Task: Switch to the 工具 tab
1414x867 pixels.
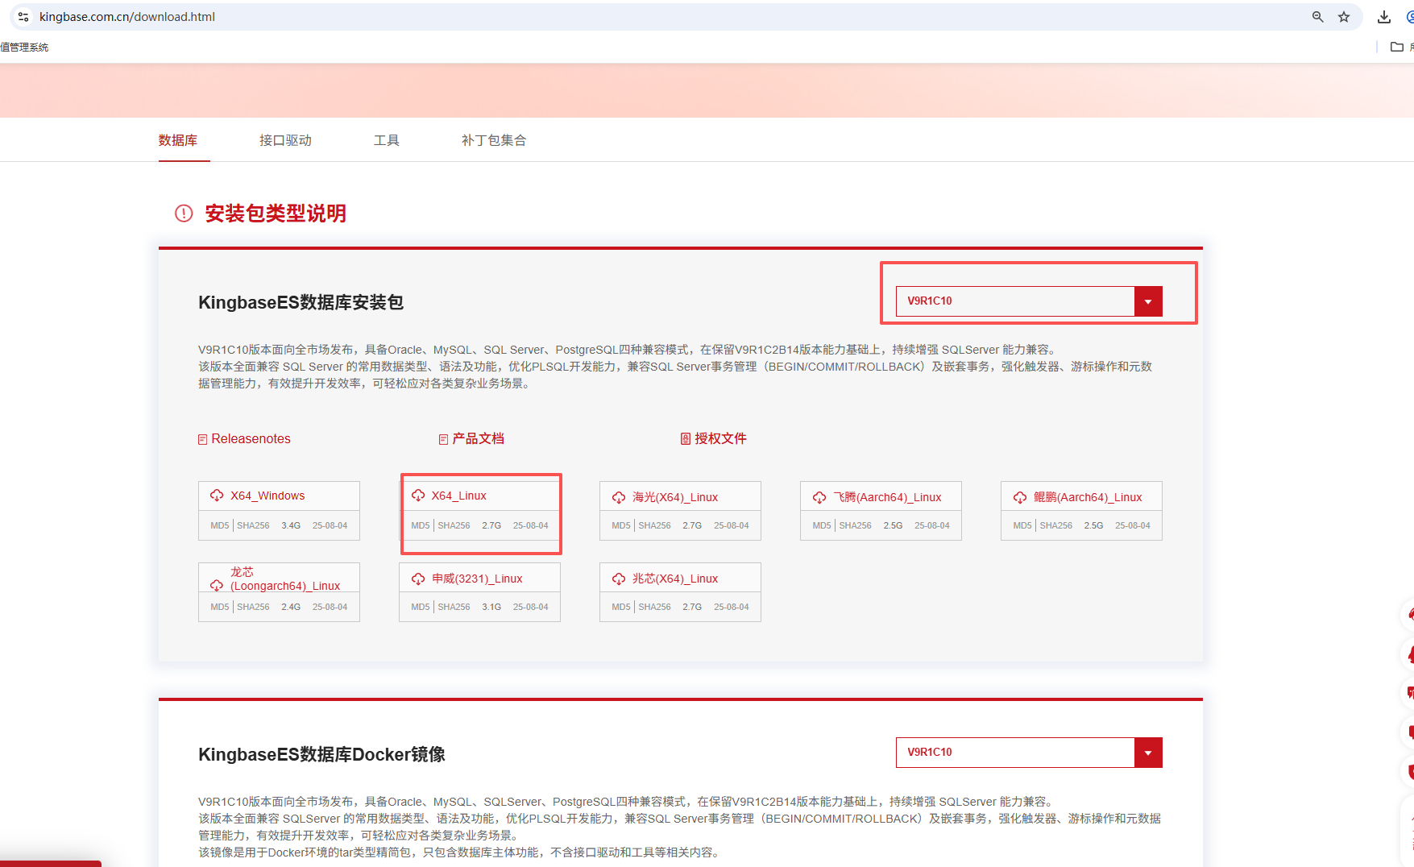Action: pos(387,140)
